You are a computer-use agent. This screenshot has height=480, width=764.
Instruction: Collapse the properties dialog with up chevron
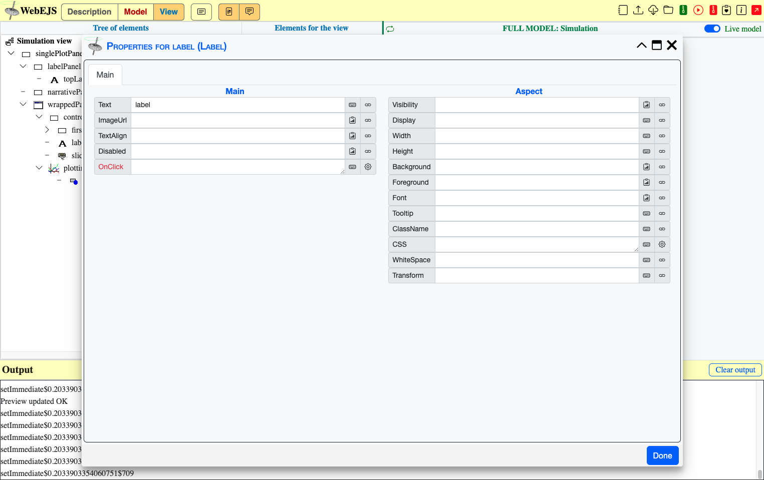641,45
